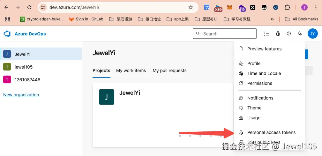The height and width of the screenshot is (156, 322).
Task: Open the 学习与教程 bookmark folder
Action: pos(237,19)
